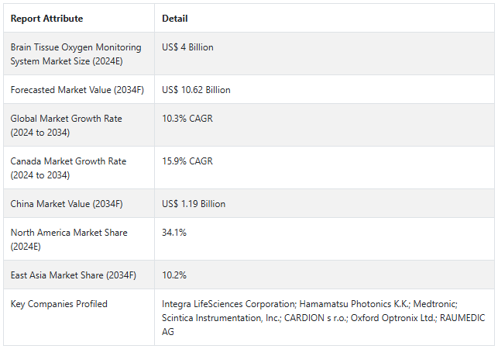The height and width of the screenshot is (349, 498).
Task: Click the 15.9% CAGR value
Action: pyautogui.click(x=187, y=161)
